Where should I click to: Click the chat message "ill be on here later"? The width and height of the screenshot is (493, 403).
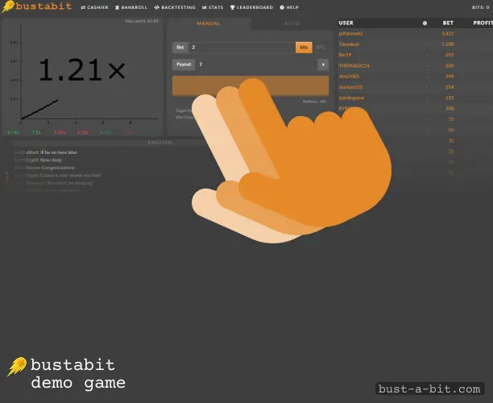click(59, 152)
